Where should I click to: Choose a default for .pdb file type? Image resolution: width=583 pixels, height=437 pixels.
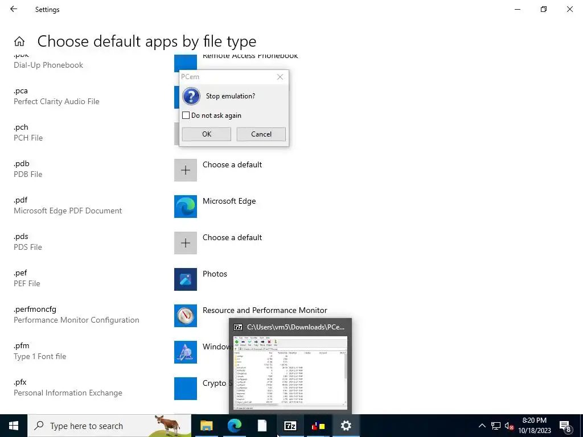pos(218,170)
